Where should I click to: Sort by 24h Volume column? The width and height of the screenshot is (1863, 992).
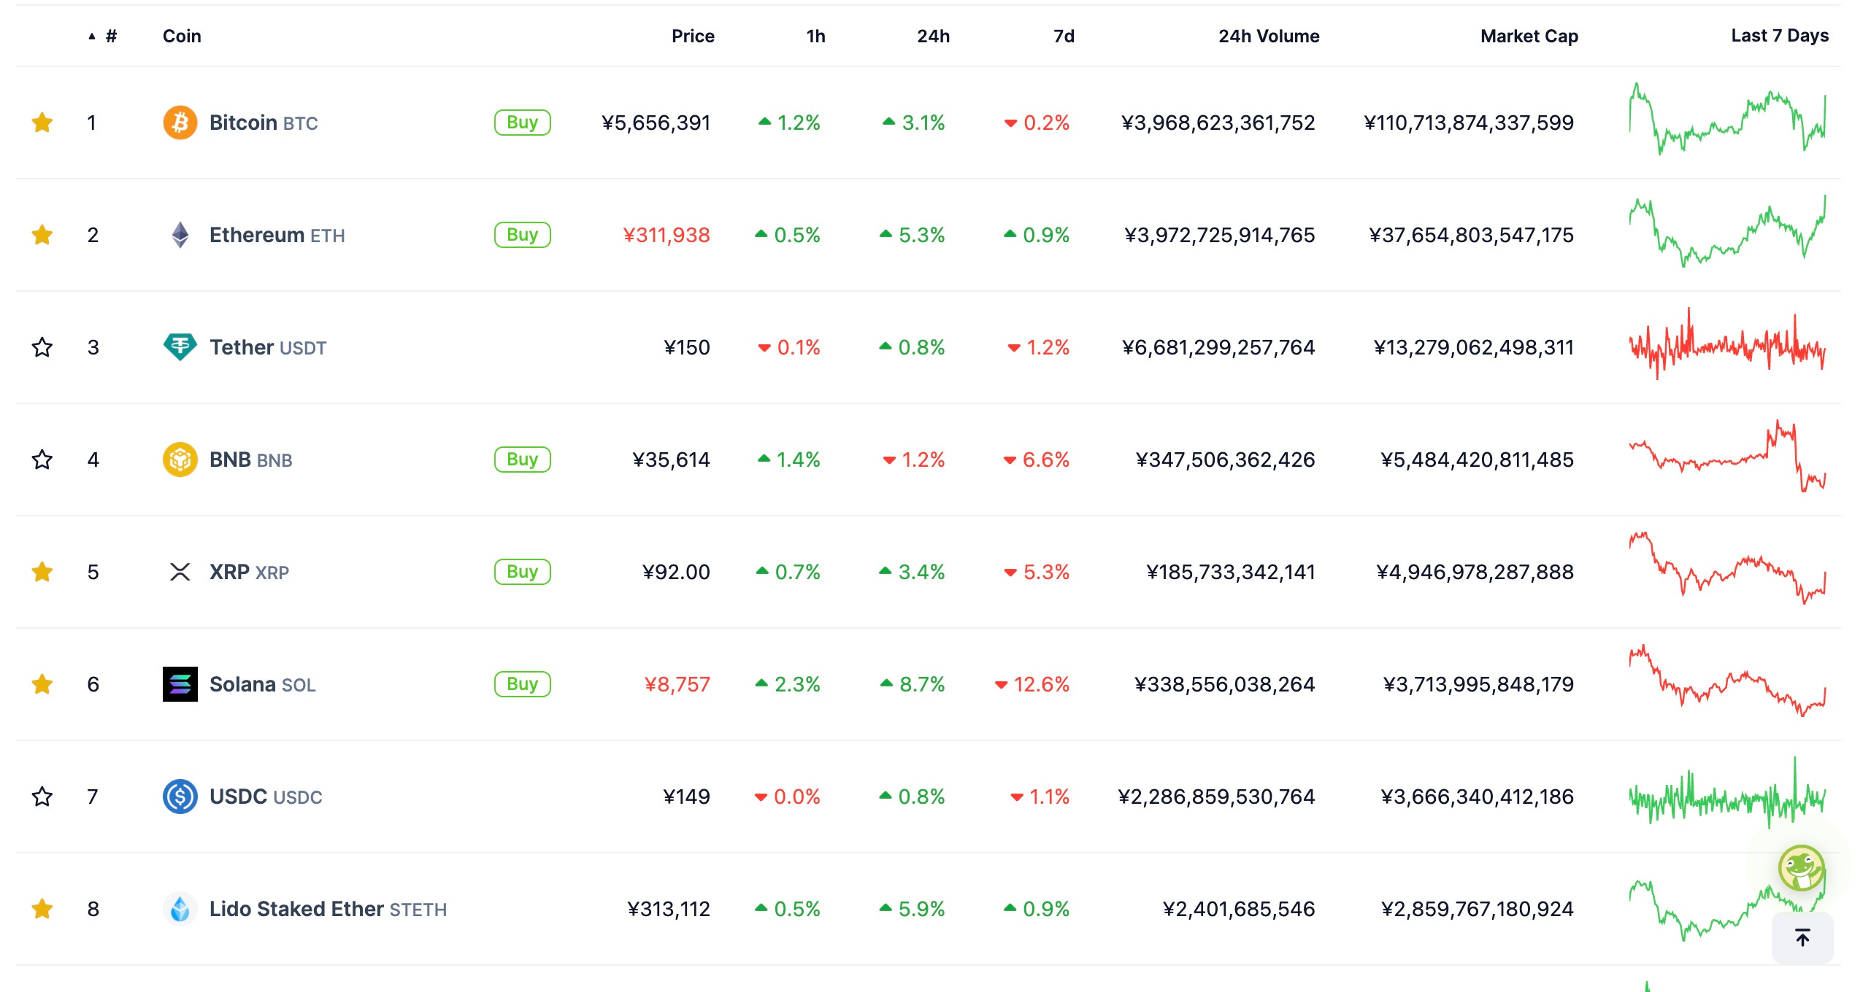1269,36
